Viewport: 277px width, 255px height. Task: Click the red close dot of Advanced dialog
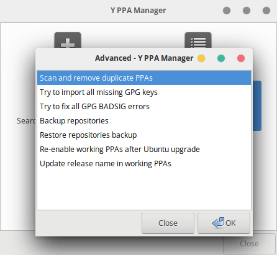[x=241, y=58]
